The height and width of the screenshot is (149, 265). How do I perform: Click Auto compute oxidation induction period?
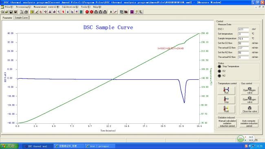tap(249, 123)
